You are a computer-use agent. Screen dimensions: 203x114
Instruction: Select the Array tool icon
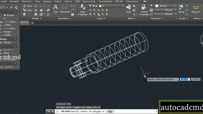[x=41, y=14]
